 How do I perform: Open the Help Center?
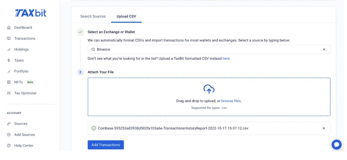pos(23,145)
